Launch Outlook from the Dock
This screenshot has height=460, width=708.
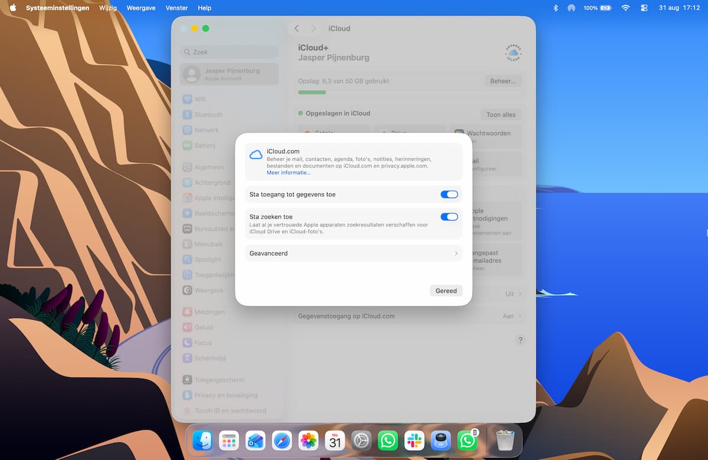click(255, 441)
